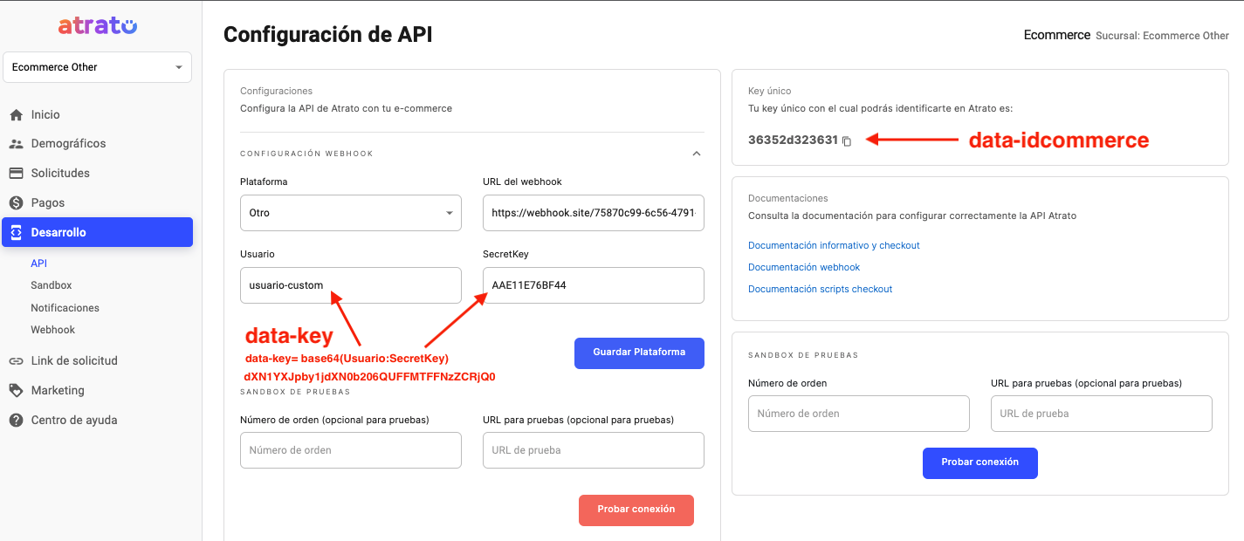Click the Sucursal: Ecommerce Other text
Screen dimensions: 1244x541
coord(1164,36)
